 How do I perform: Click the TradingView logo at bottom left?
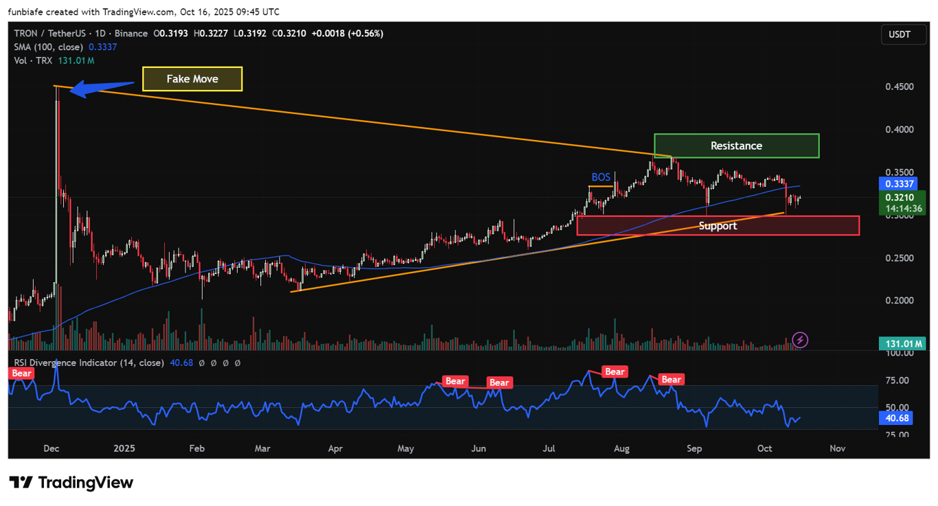69,483
